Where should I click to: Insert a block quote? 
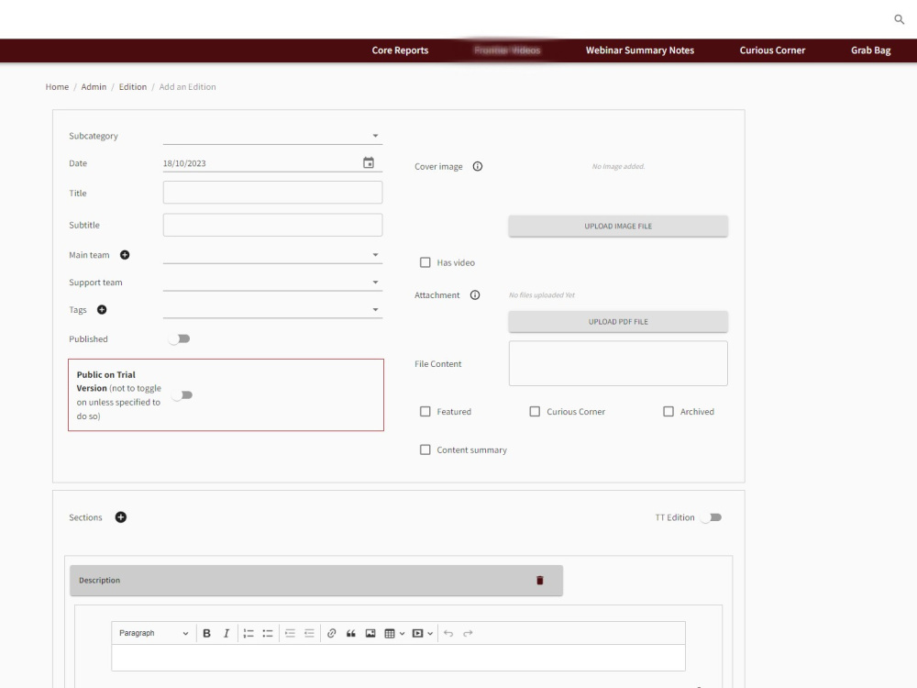click(x=351, y=633)
